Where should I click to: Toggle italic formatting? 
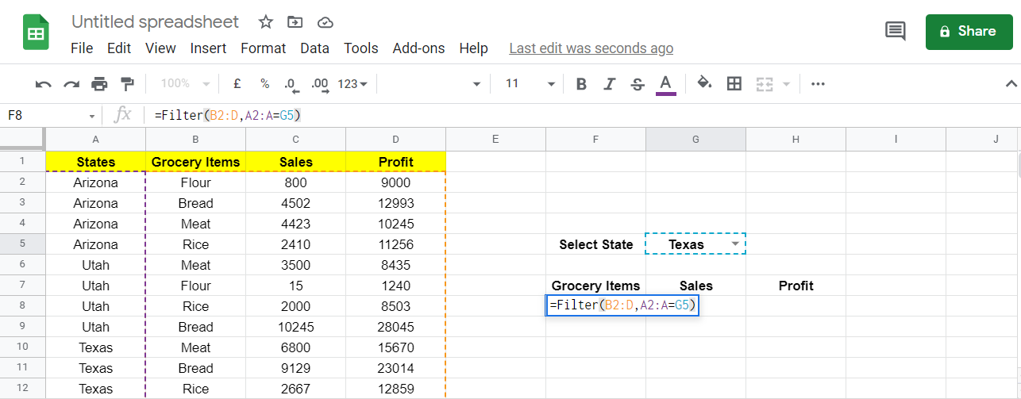(x=610, y=83)
